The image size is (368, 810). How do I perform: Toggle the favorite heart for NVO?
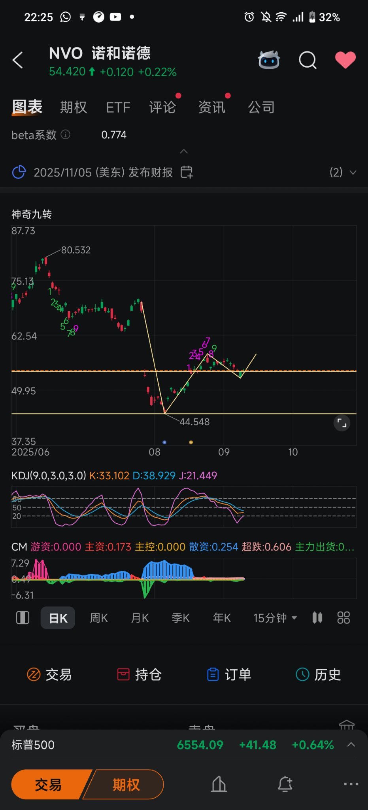click(345, 60)
